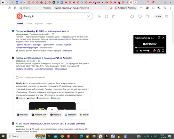Click the Войти login button
Viewport: 174px width, 139px height.
[158, 16]
